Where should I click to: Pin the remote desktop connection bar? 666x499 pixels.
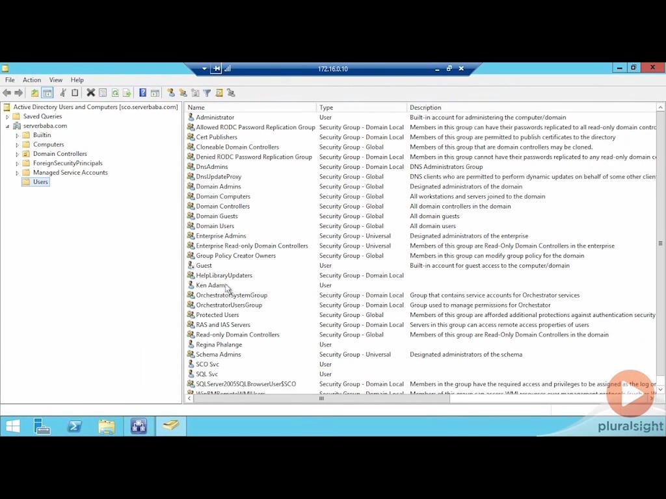217,68
